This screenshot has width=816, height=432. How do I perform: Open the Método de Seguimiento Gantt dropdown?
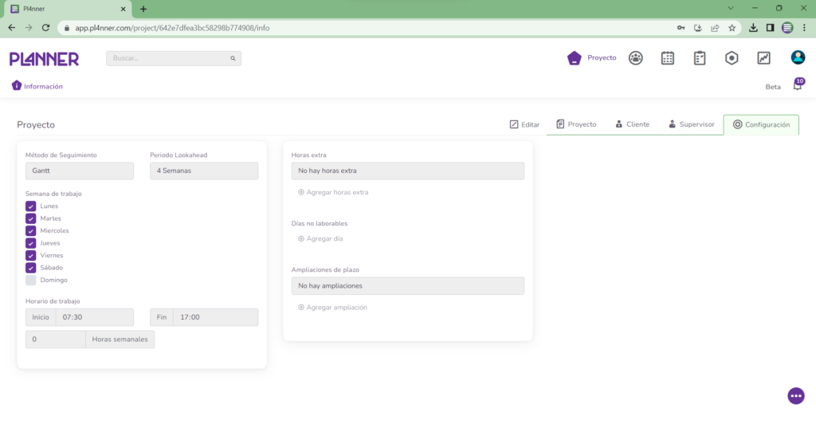point(80,171)
